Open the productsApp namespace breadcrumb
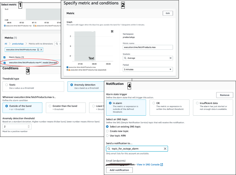The width and height of the screenshot is (236, 175). 18,44
